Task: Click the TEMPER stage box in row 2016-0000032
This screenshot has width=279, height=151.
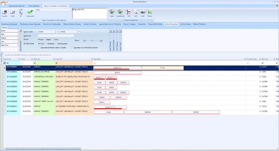Action: point(196,112)
